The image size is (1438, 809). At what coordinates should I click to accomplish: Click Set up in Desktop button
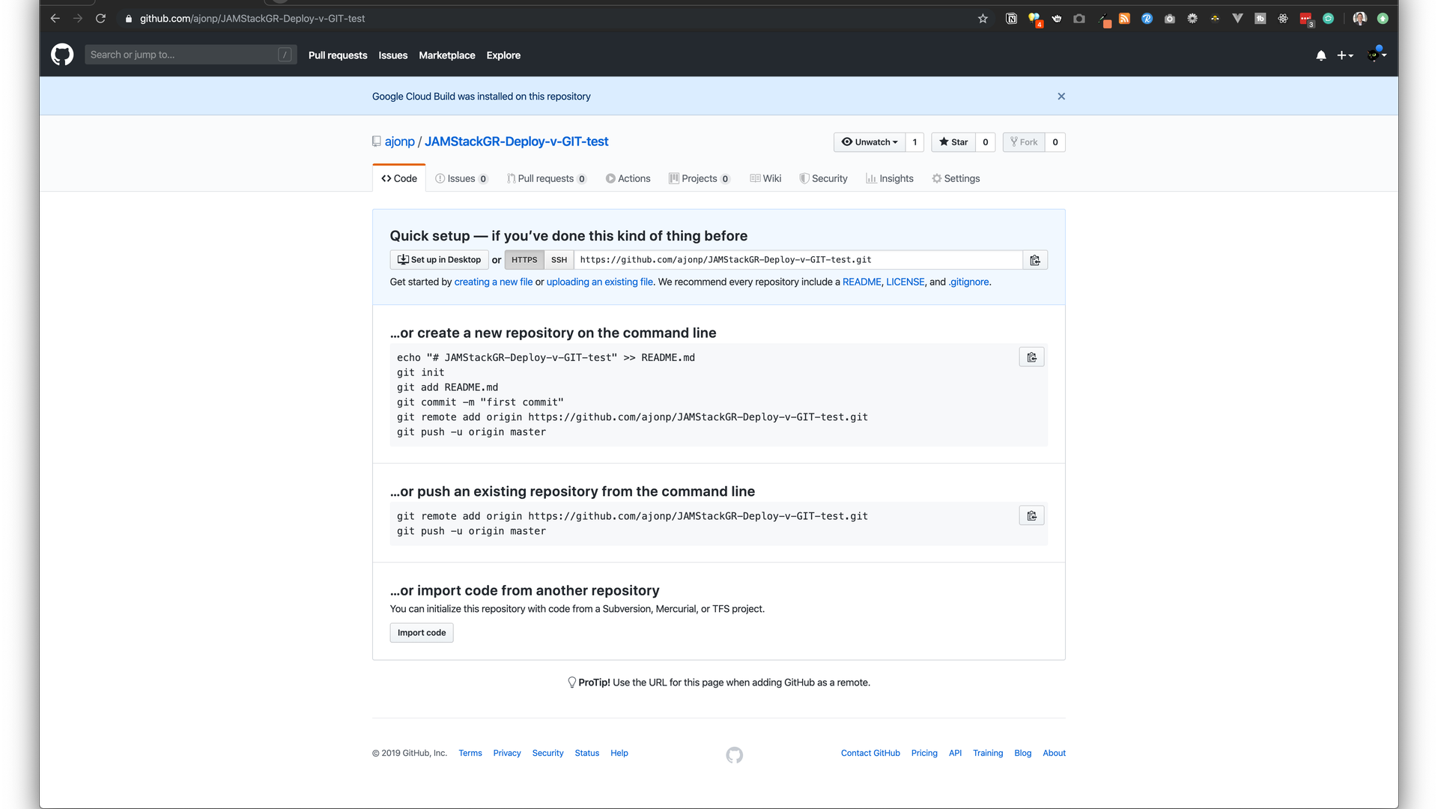point(439,260)
